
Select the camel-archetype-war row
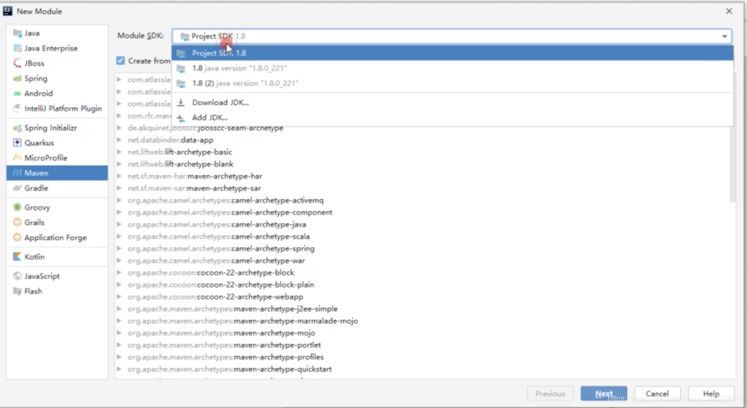click(x=422, y=260)
